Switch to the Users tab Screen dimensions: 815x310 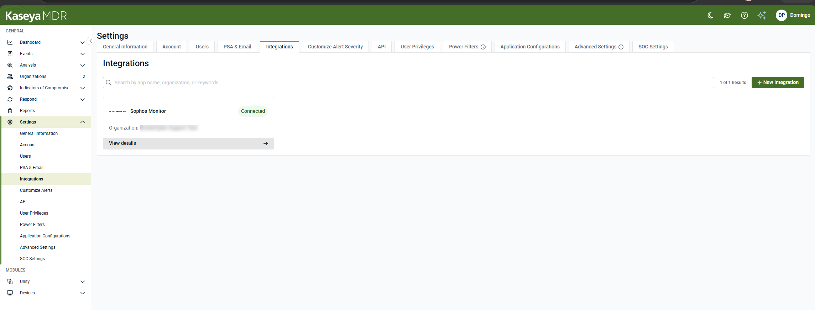coord(202,47)
